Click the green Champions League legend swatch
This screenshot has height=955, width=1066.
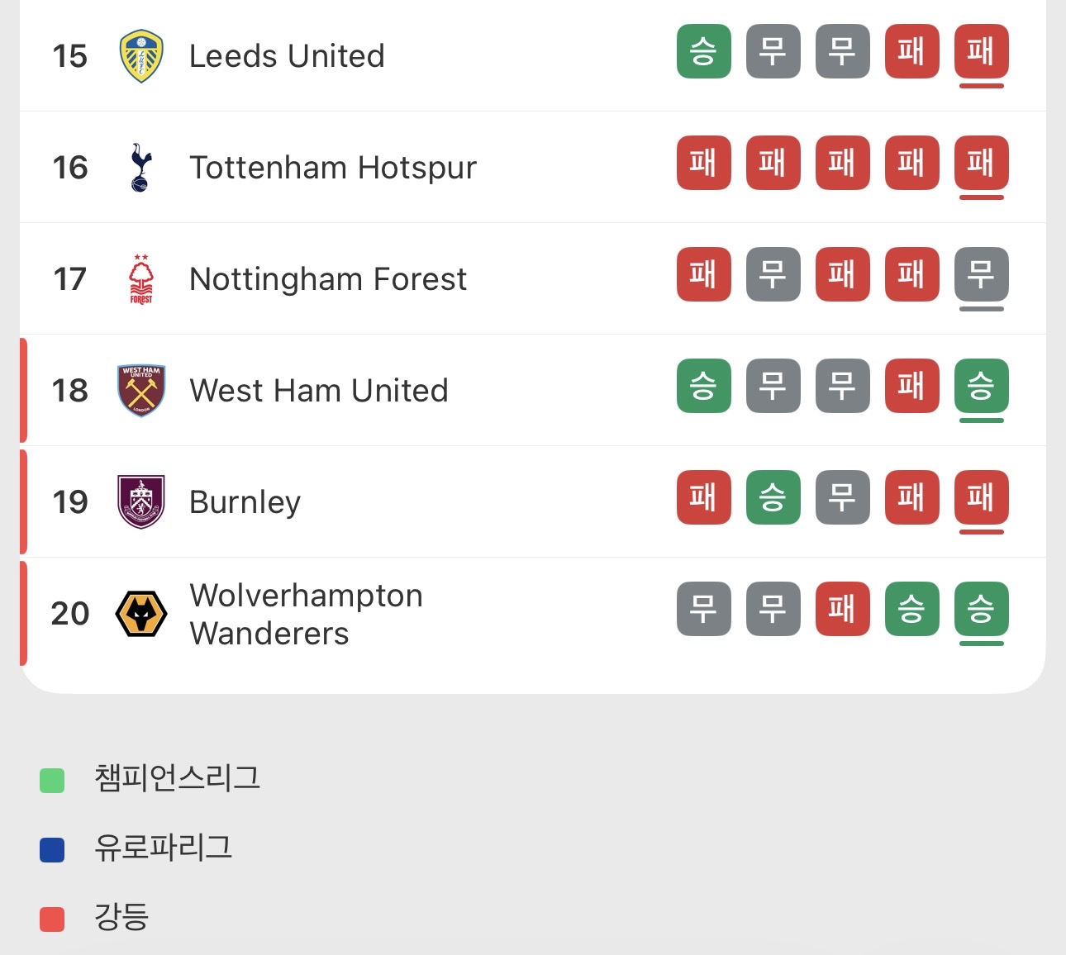(x=52, y=780)
